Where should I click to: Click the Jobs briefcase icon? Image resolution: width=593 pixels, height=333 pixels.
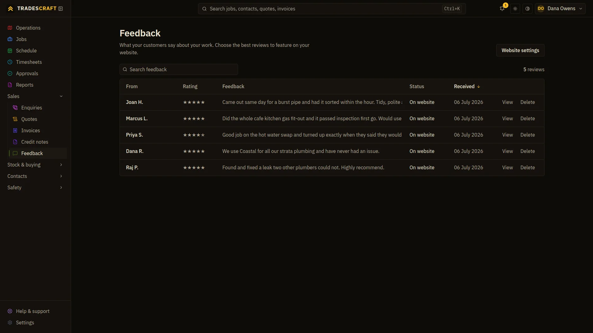10,39
